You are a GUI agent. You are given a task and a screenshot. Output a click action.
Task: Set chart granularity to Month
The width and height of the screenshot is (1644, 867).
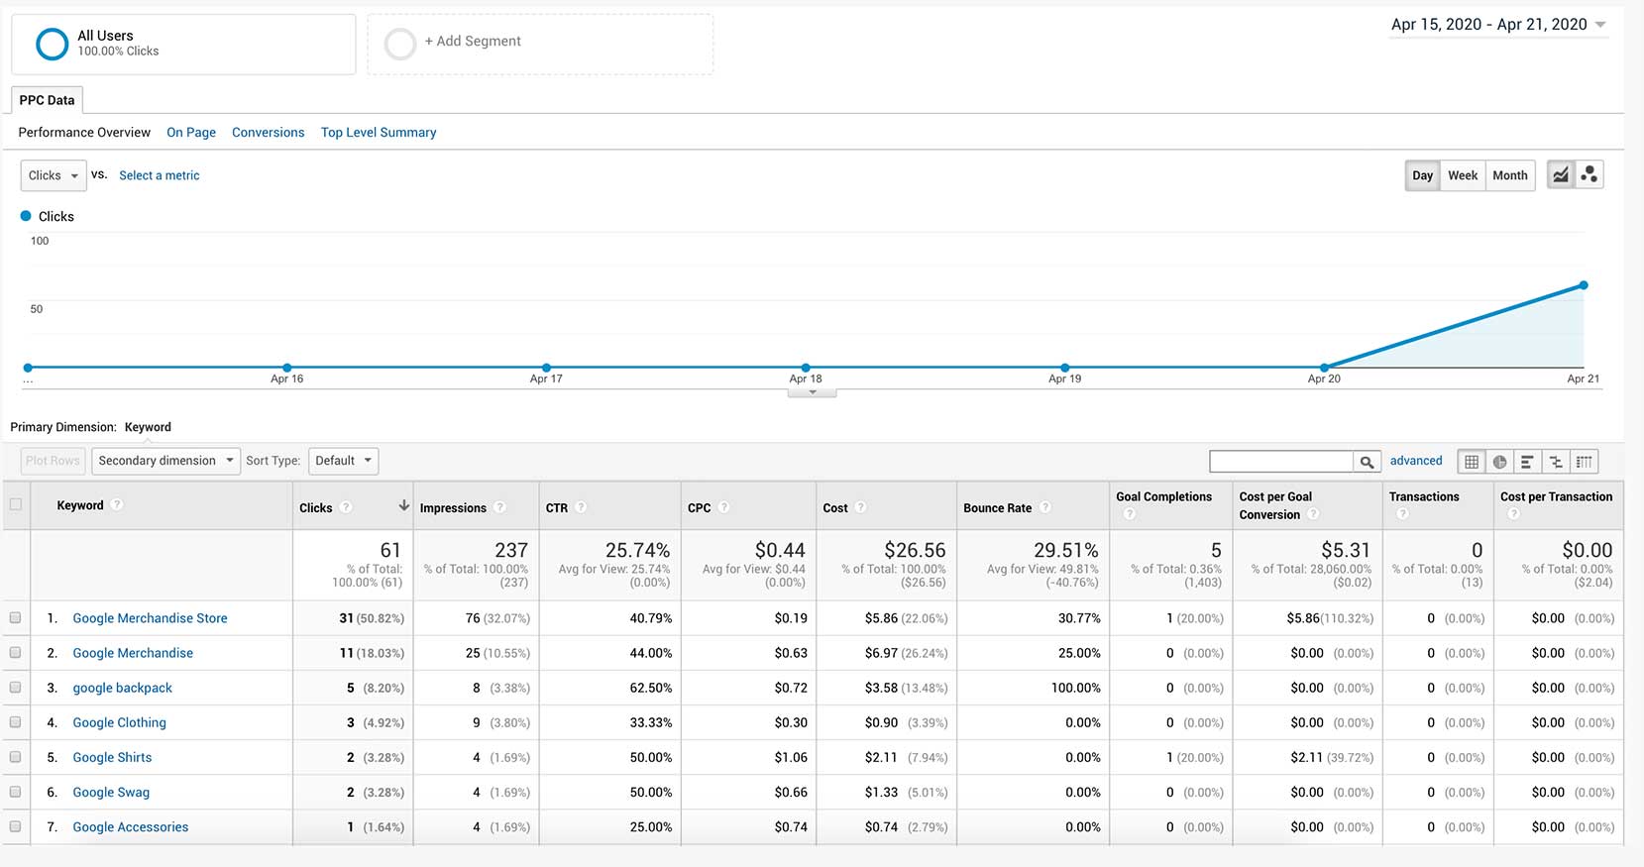1510,175
